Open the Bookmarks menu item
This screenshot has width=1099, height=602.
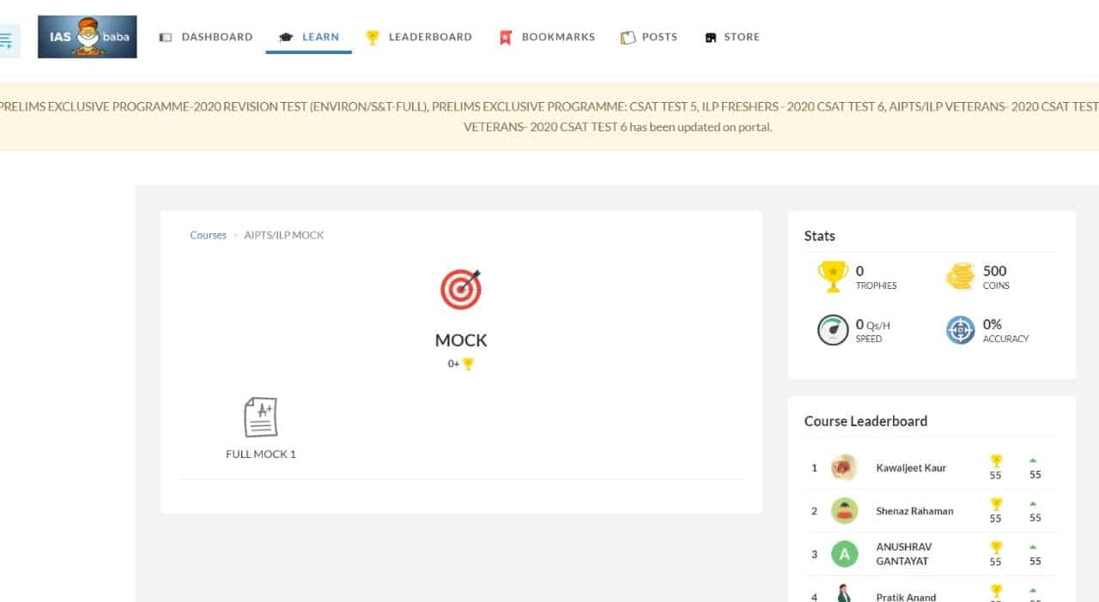click(x=547, y=38)
